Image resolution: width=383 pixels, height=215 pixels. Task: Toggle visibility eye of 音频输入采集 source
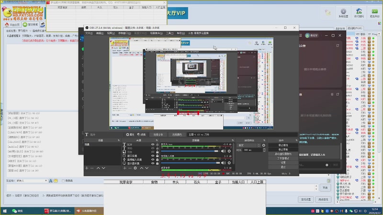pyautogui.click(x=153, y=160)
